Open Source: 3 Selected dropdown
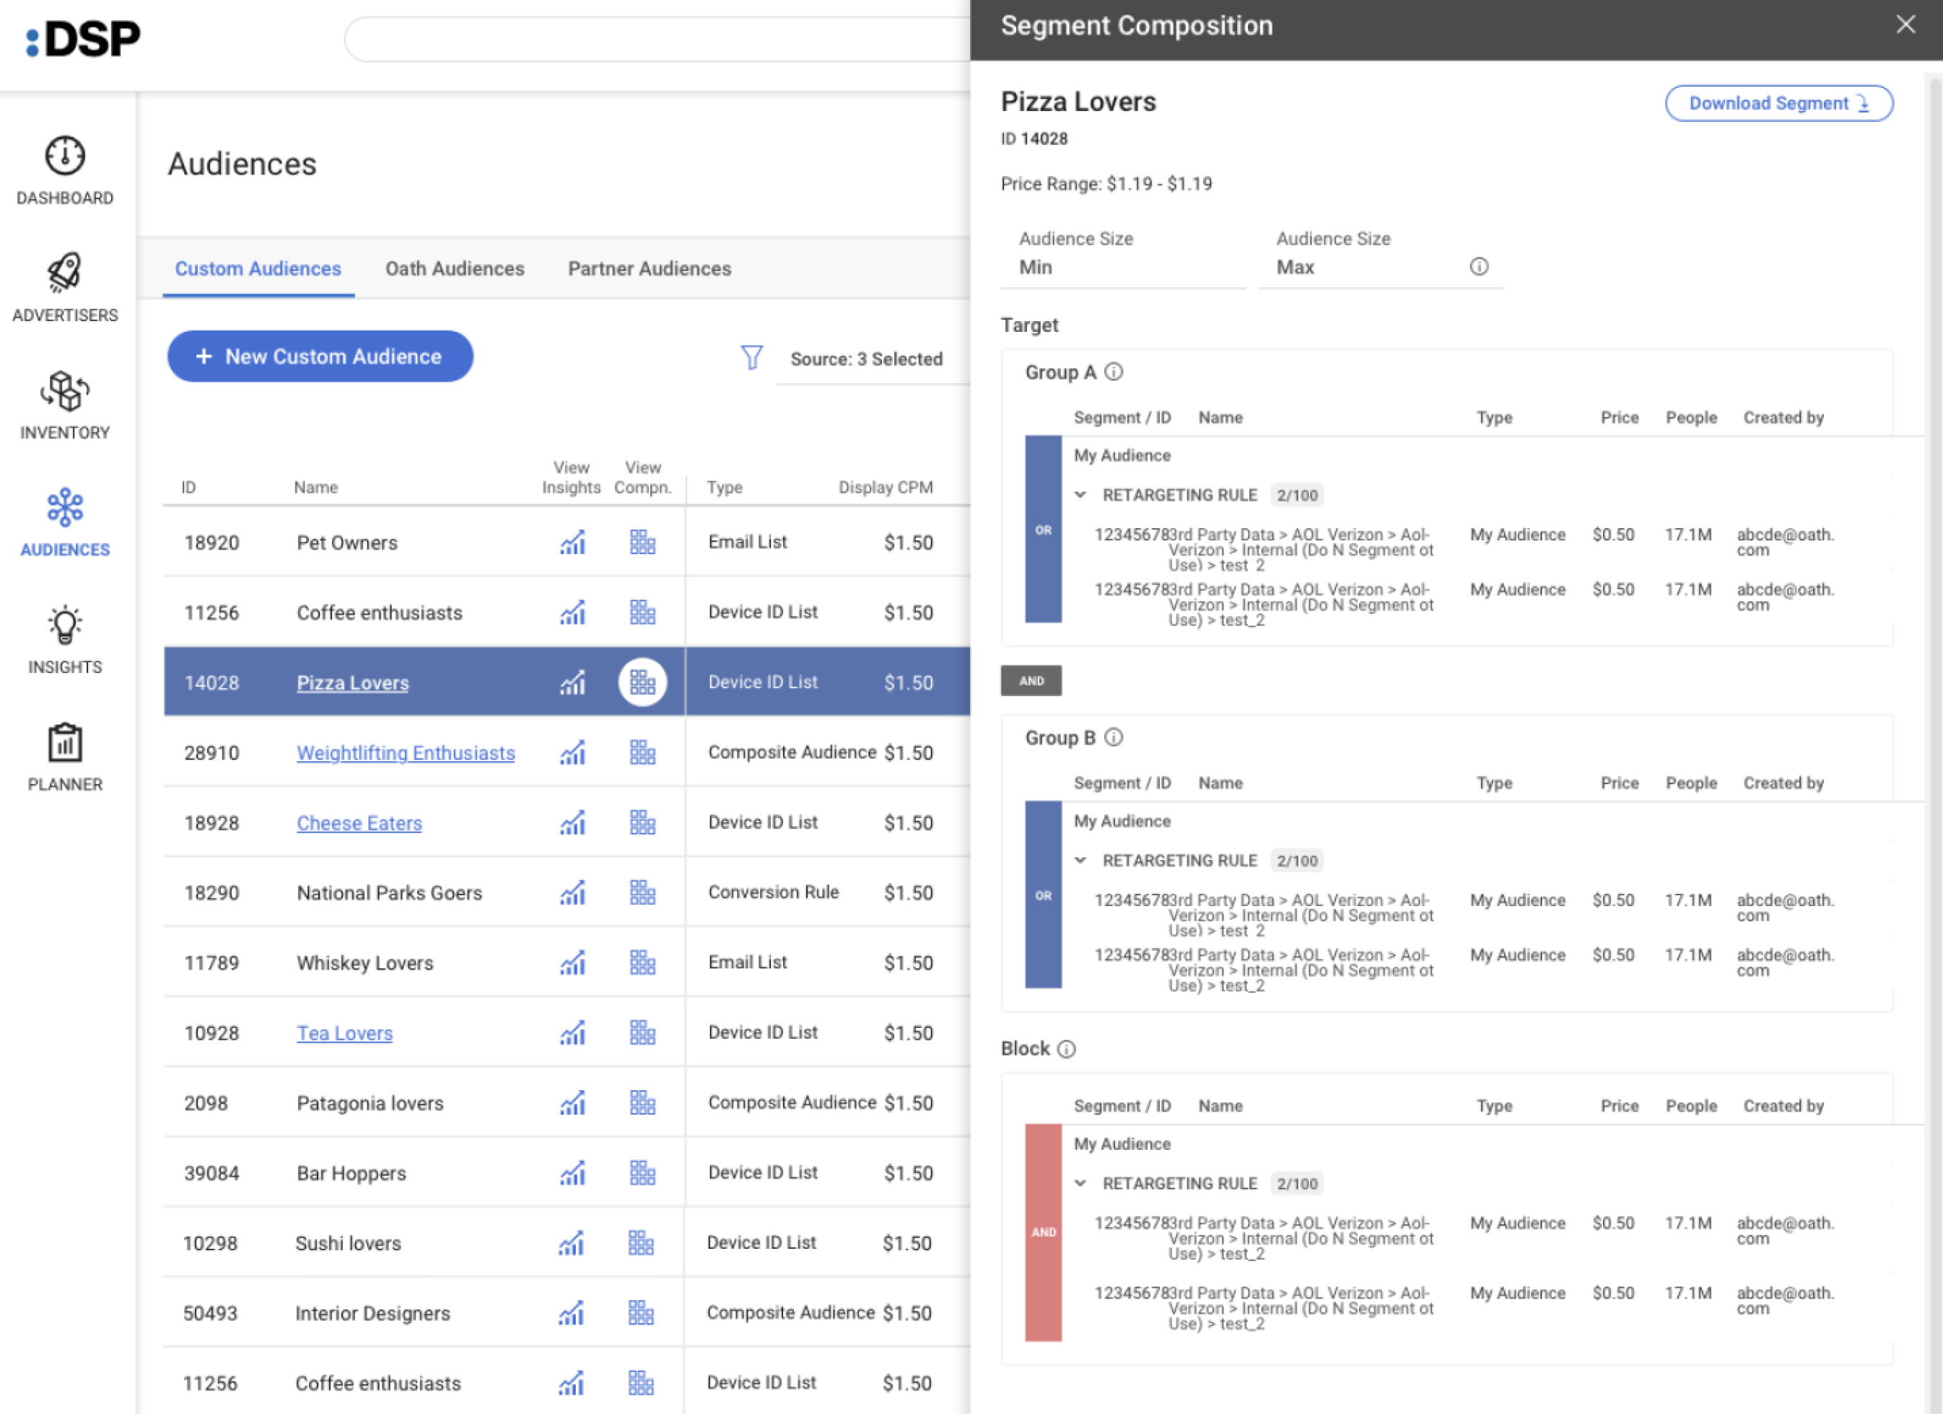The height and width of the screenshot is (1414, 1943). pos(873,359)
